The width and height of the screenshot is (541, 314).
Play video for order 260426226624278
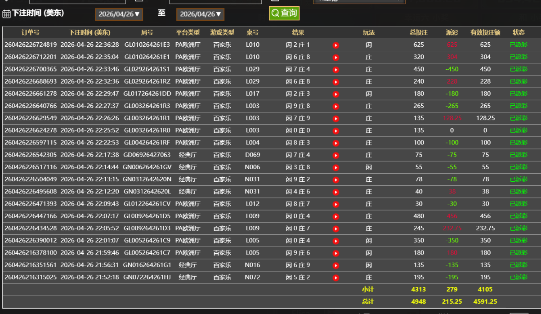click(335, 131)
